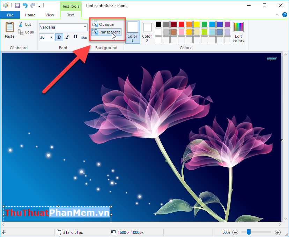Expand the quick access toolbar customization menu

(x=39, y=5)
